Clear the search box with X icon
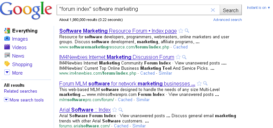This screenshot has width=273, height=128. click(x=213, y=10)
